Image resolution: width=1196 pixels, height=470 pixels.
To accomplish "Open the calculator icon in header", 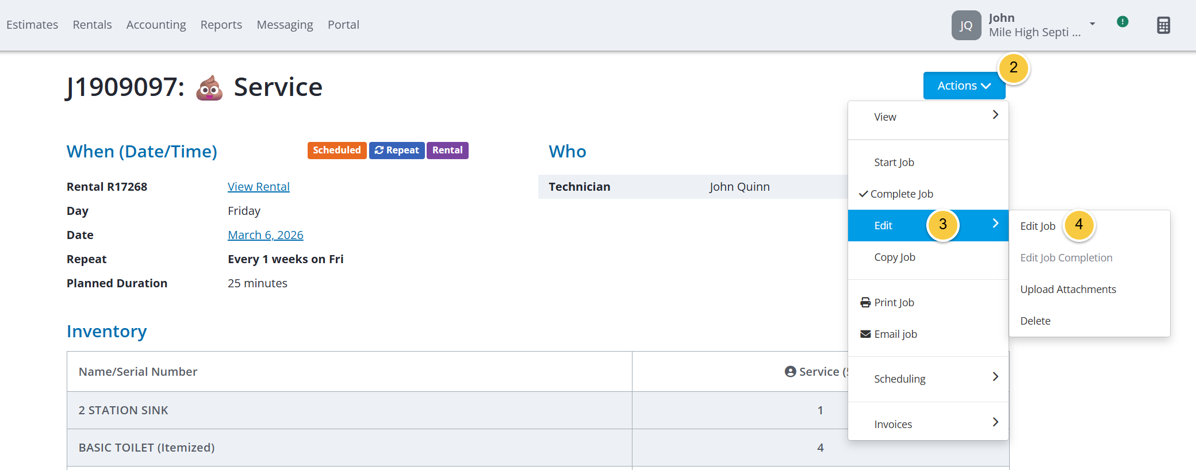I will pos(1163,25).
